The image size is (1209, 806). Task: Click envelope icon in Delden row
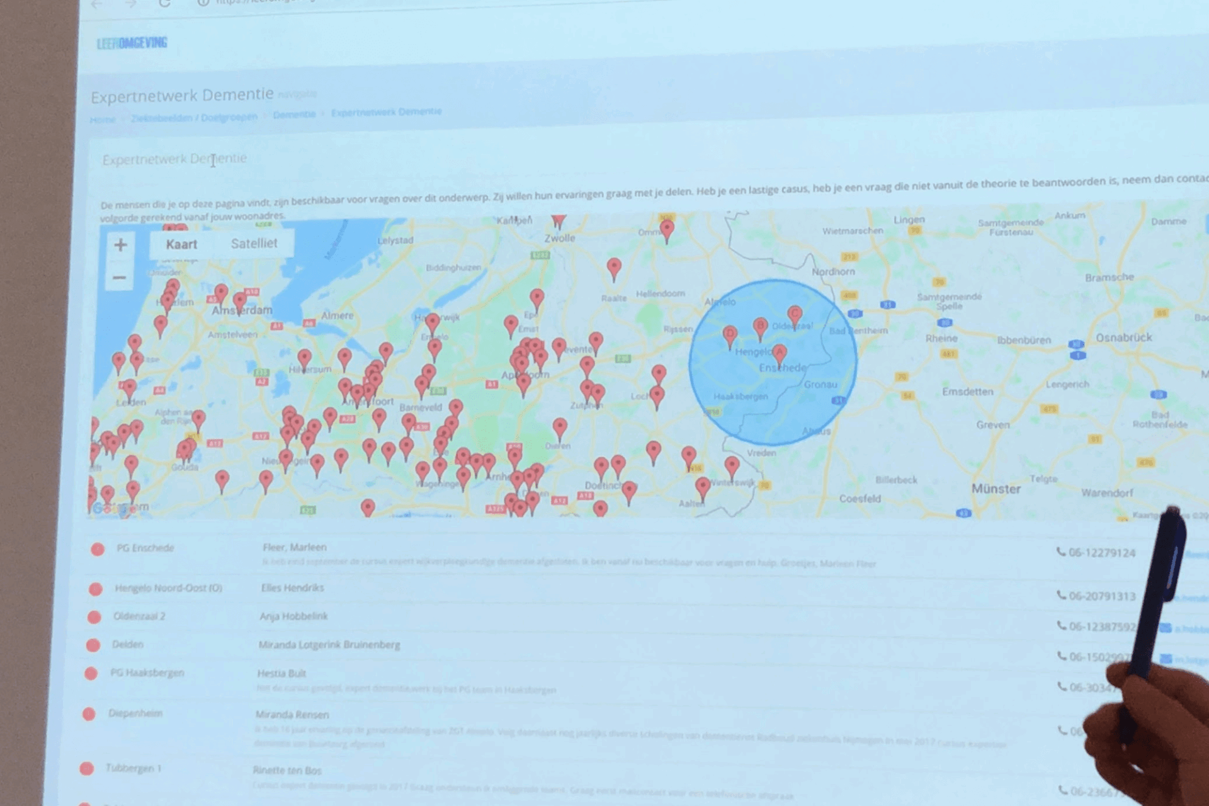[x=1166, y=659]
